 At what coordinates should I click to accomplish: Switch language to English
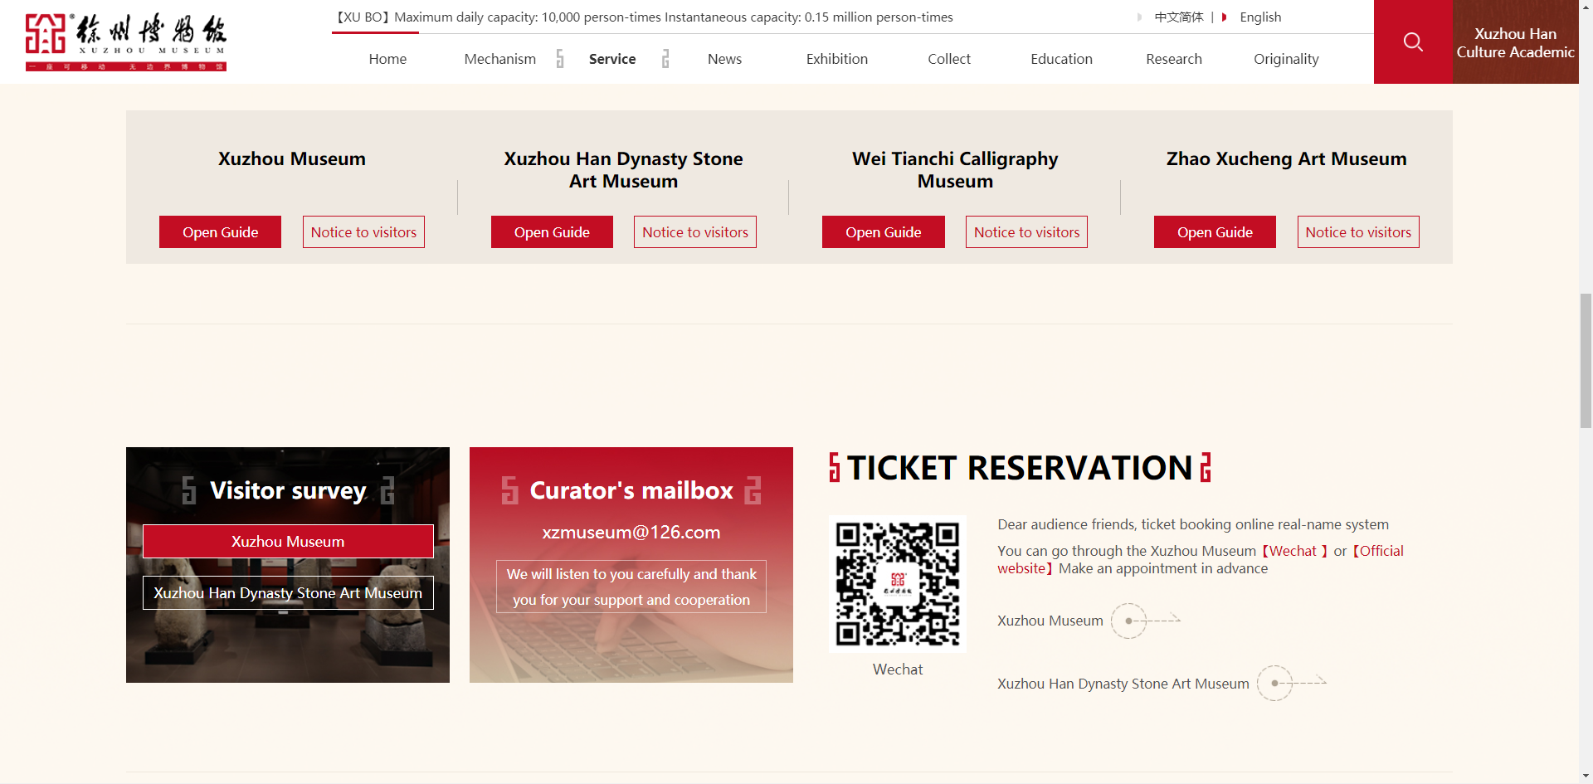pyautogui.click(x=1260, y=17)
